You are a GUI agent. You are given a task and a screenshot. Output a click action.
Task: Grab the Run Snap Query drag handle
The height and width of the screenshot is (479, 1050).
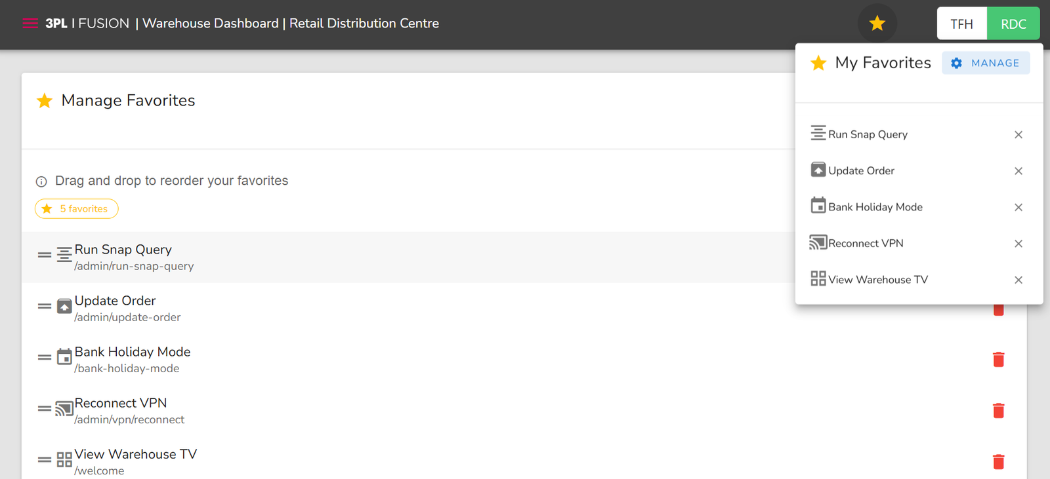[44, 255]
